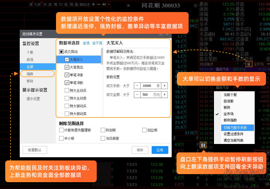Decrease 成交手数 with the minus stepper
The width and height of the screenshot is (270, 189).
point(137,86)
